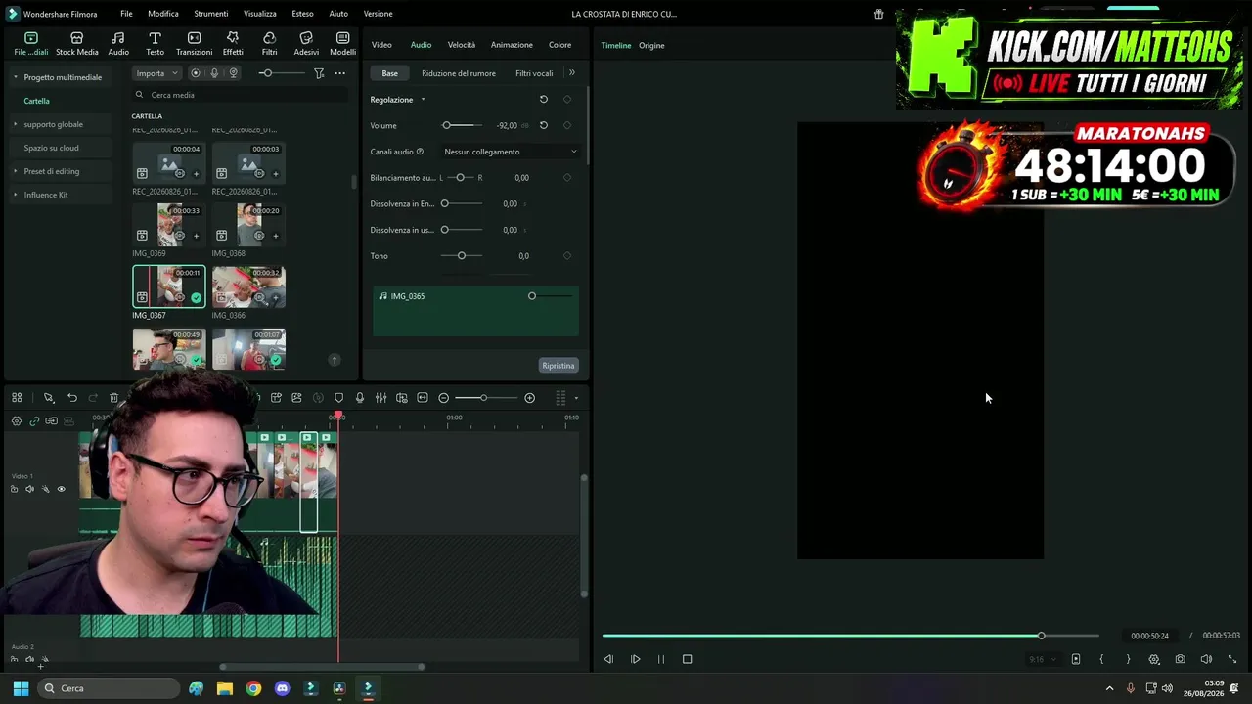This screenshot has width=1252, height=704.
Task: Open the Modelli templates library
Action: pos(342,43)
